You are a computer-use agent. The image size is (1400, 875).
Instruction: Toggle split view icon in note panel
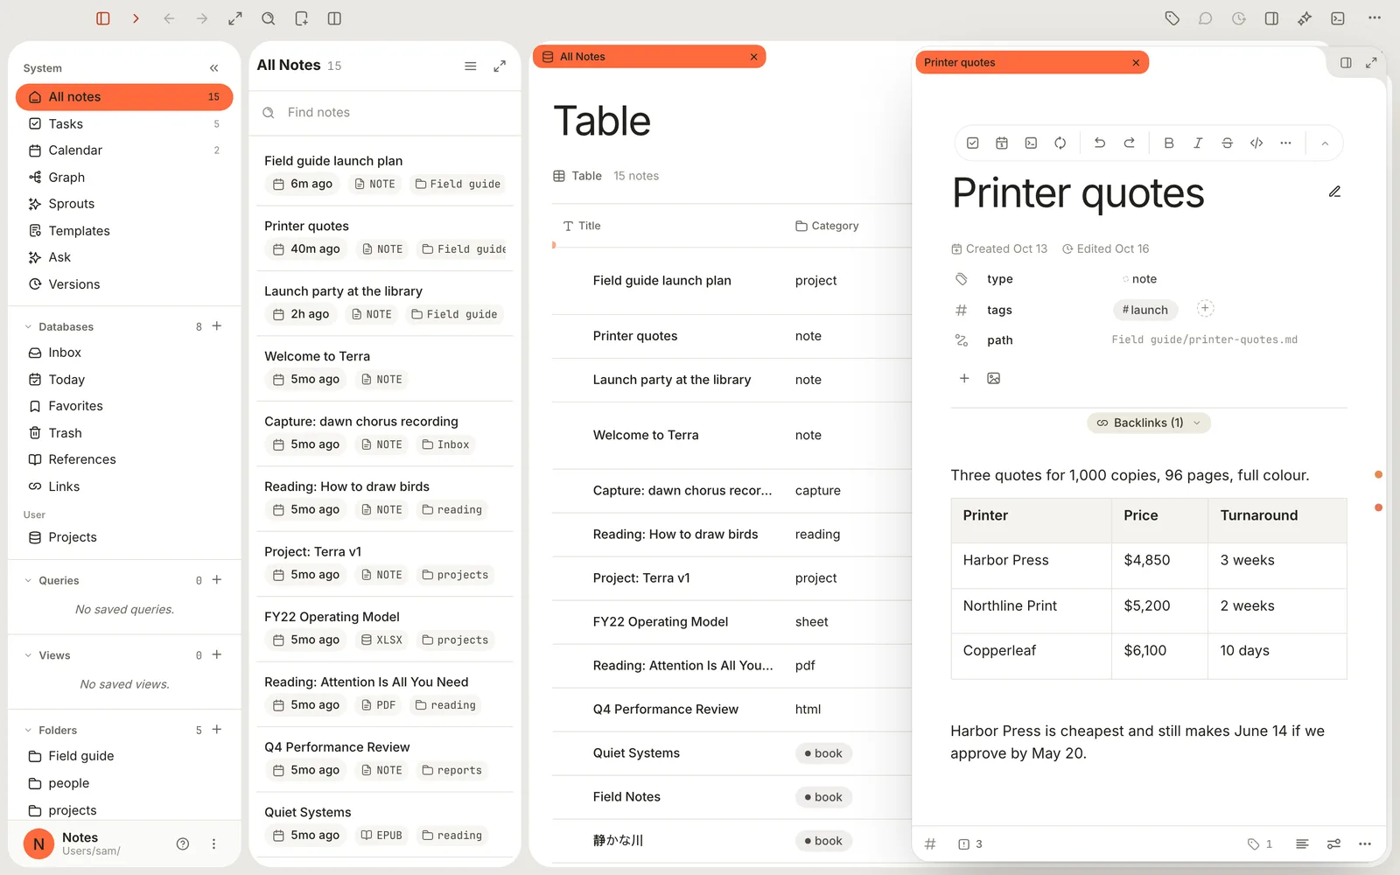coord(1346,62)
